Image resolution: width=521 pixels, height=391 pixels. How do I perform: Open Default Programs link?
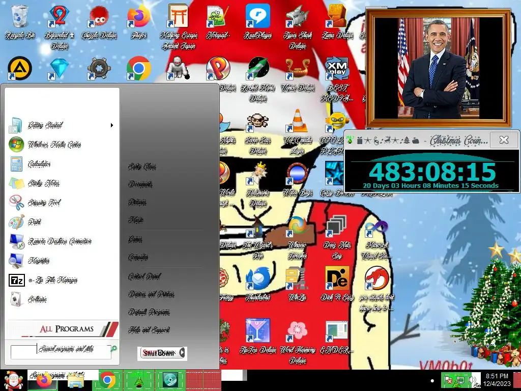coord(149,312)
